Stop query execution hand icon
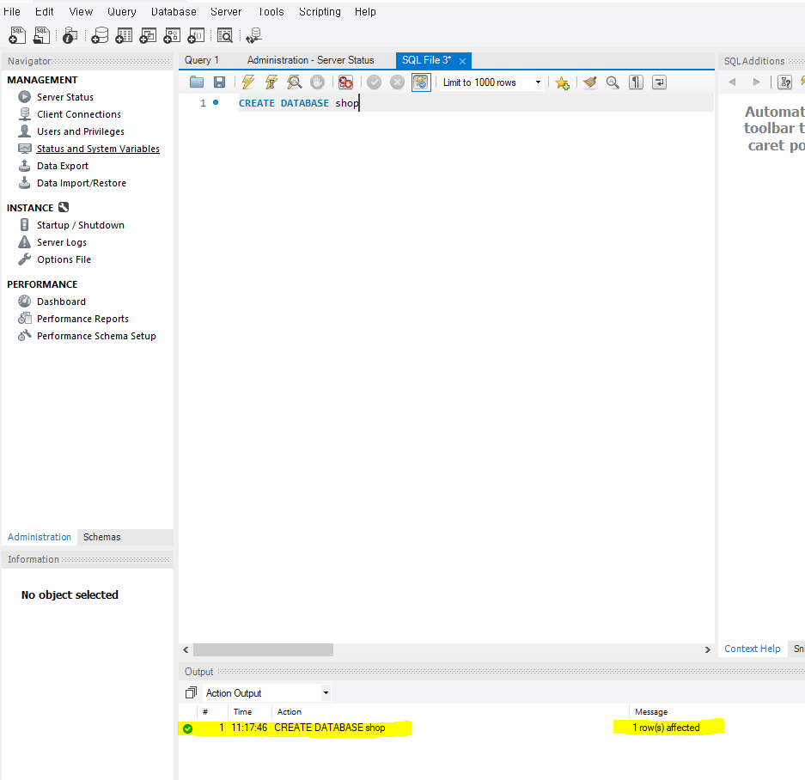Screen dimensions: 805x780 click(x=317, y=82)
